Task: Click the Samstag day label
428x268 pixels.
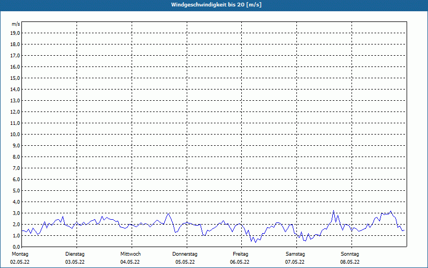Action: [x=295, y=254]
